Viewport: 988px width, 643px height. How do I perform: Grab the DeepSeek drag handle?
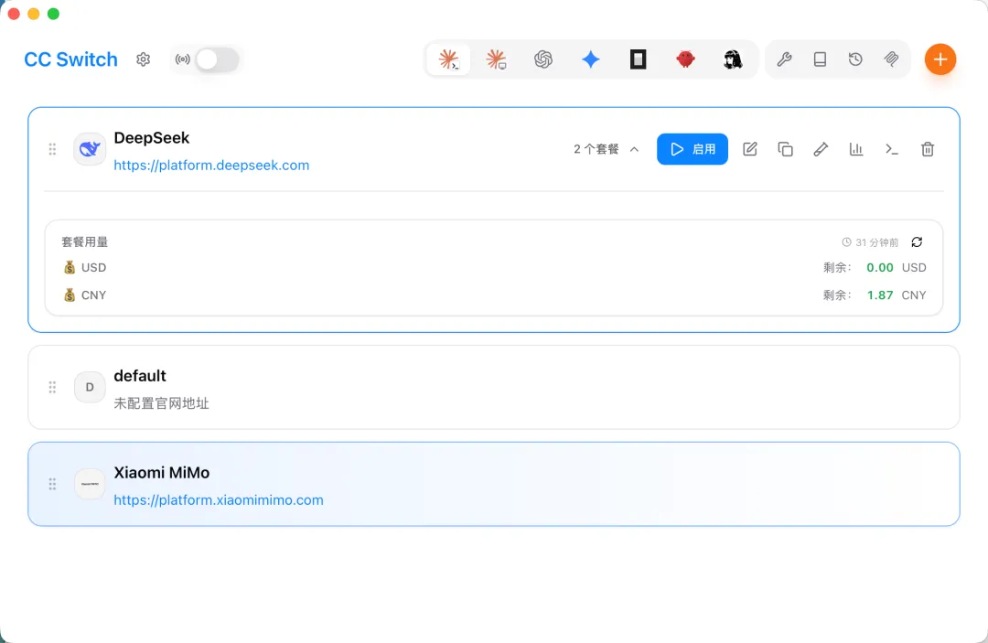point(52,149)
